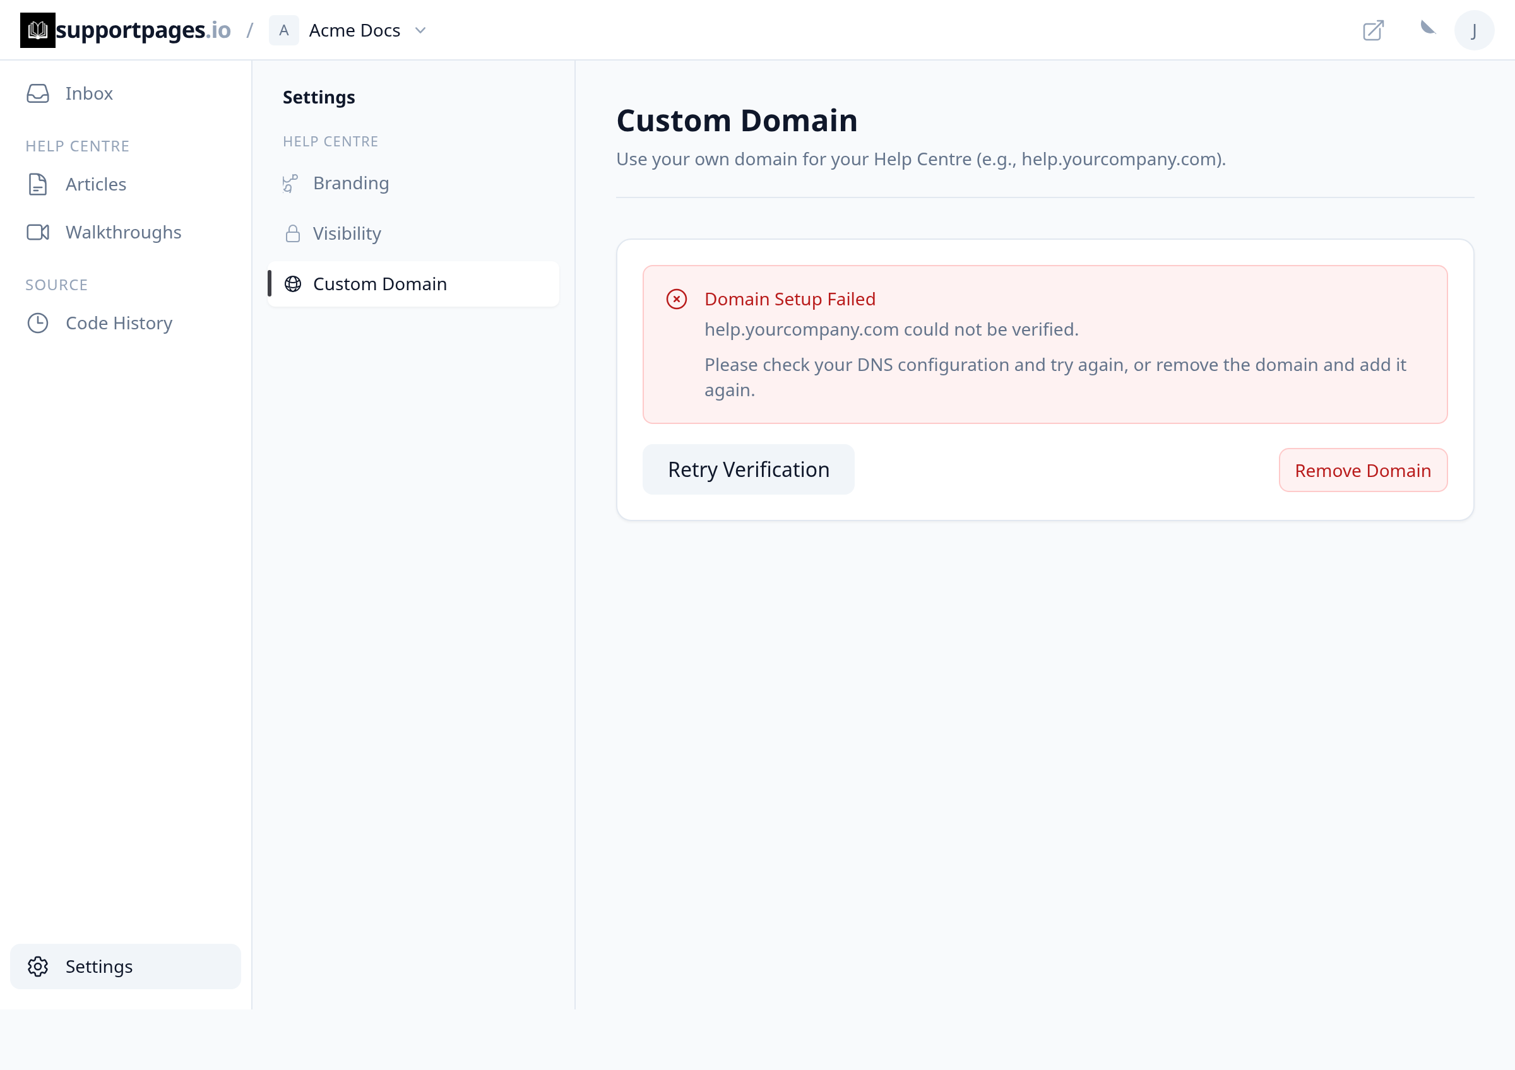This screenshot has width=1515, height=1070.
Task: Click the Acme Docs workspace name
Action: [x=354, y=30]
